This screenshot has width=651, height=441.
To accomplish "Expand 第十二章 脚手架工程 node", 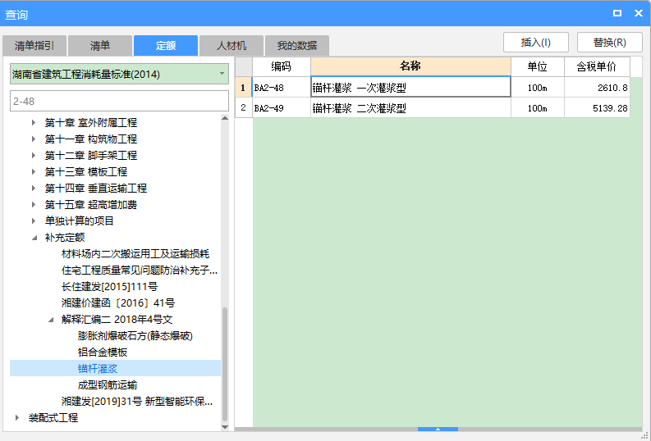I will (x=34, y=156).
